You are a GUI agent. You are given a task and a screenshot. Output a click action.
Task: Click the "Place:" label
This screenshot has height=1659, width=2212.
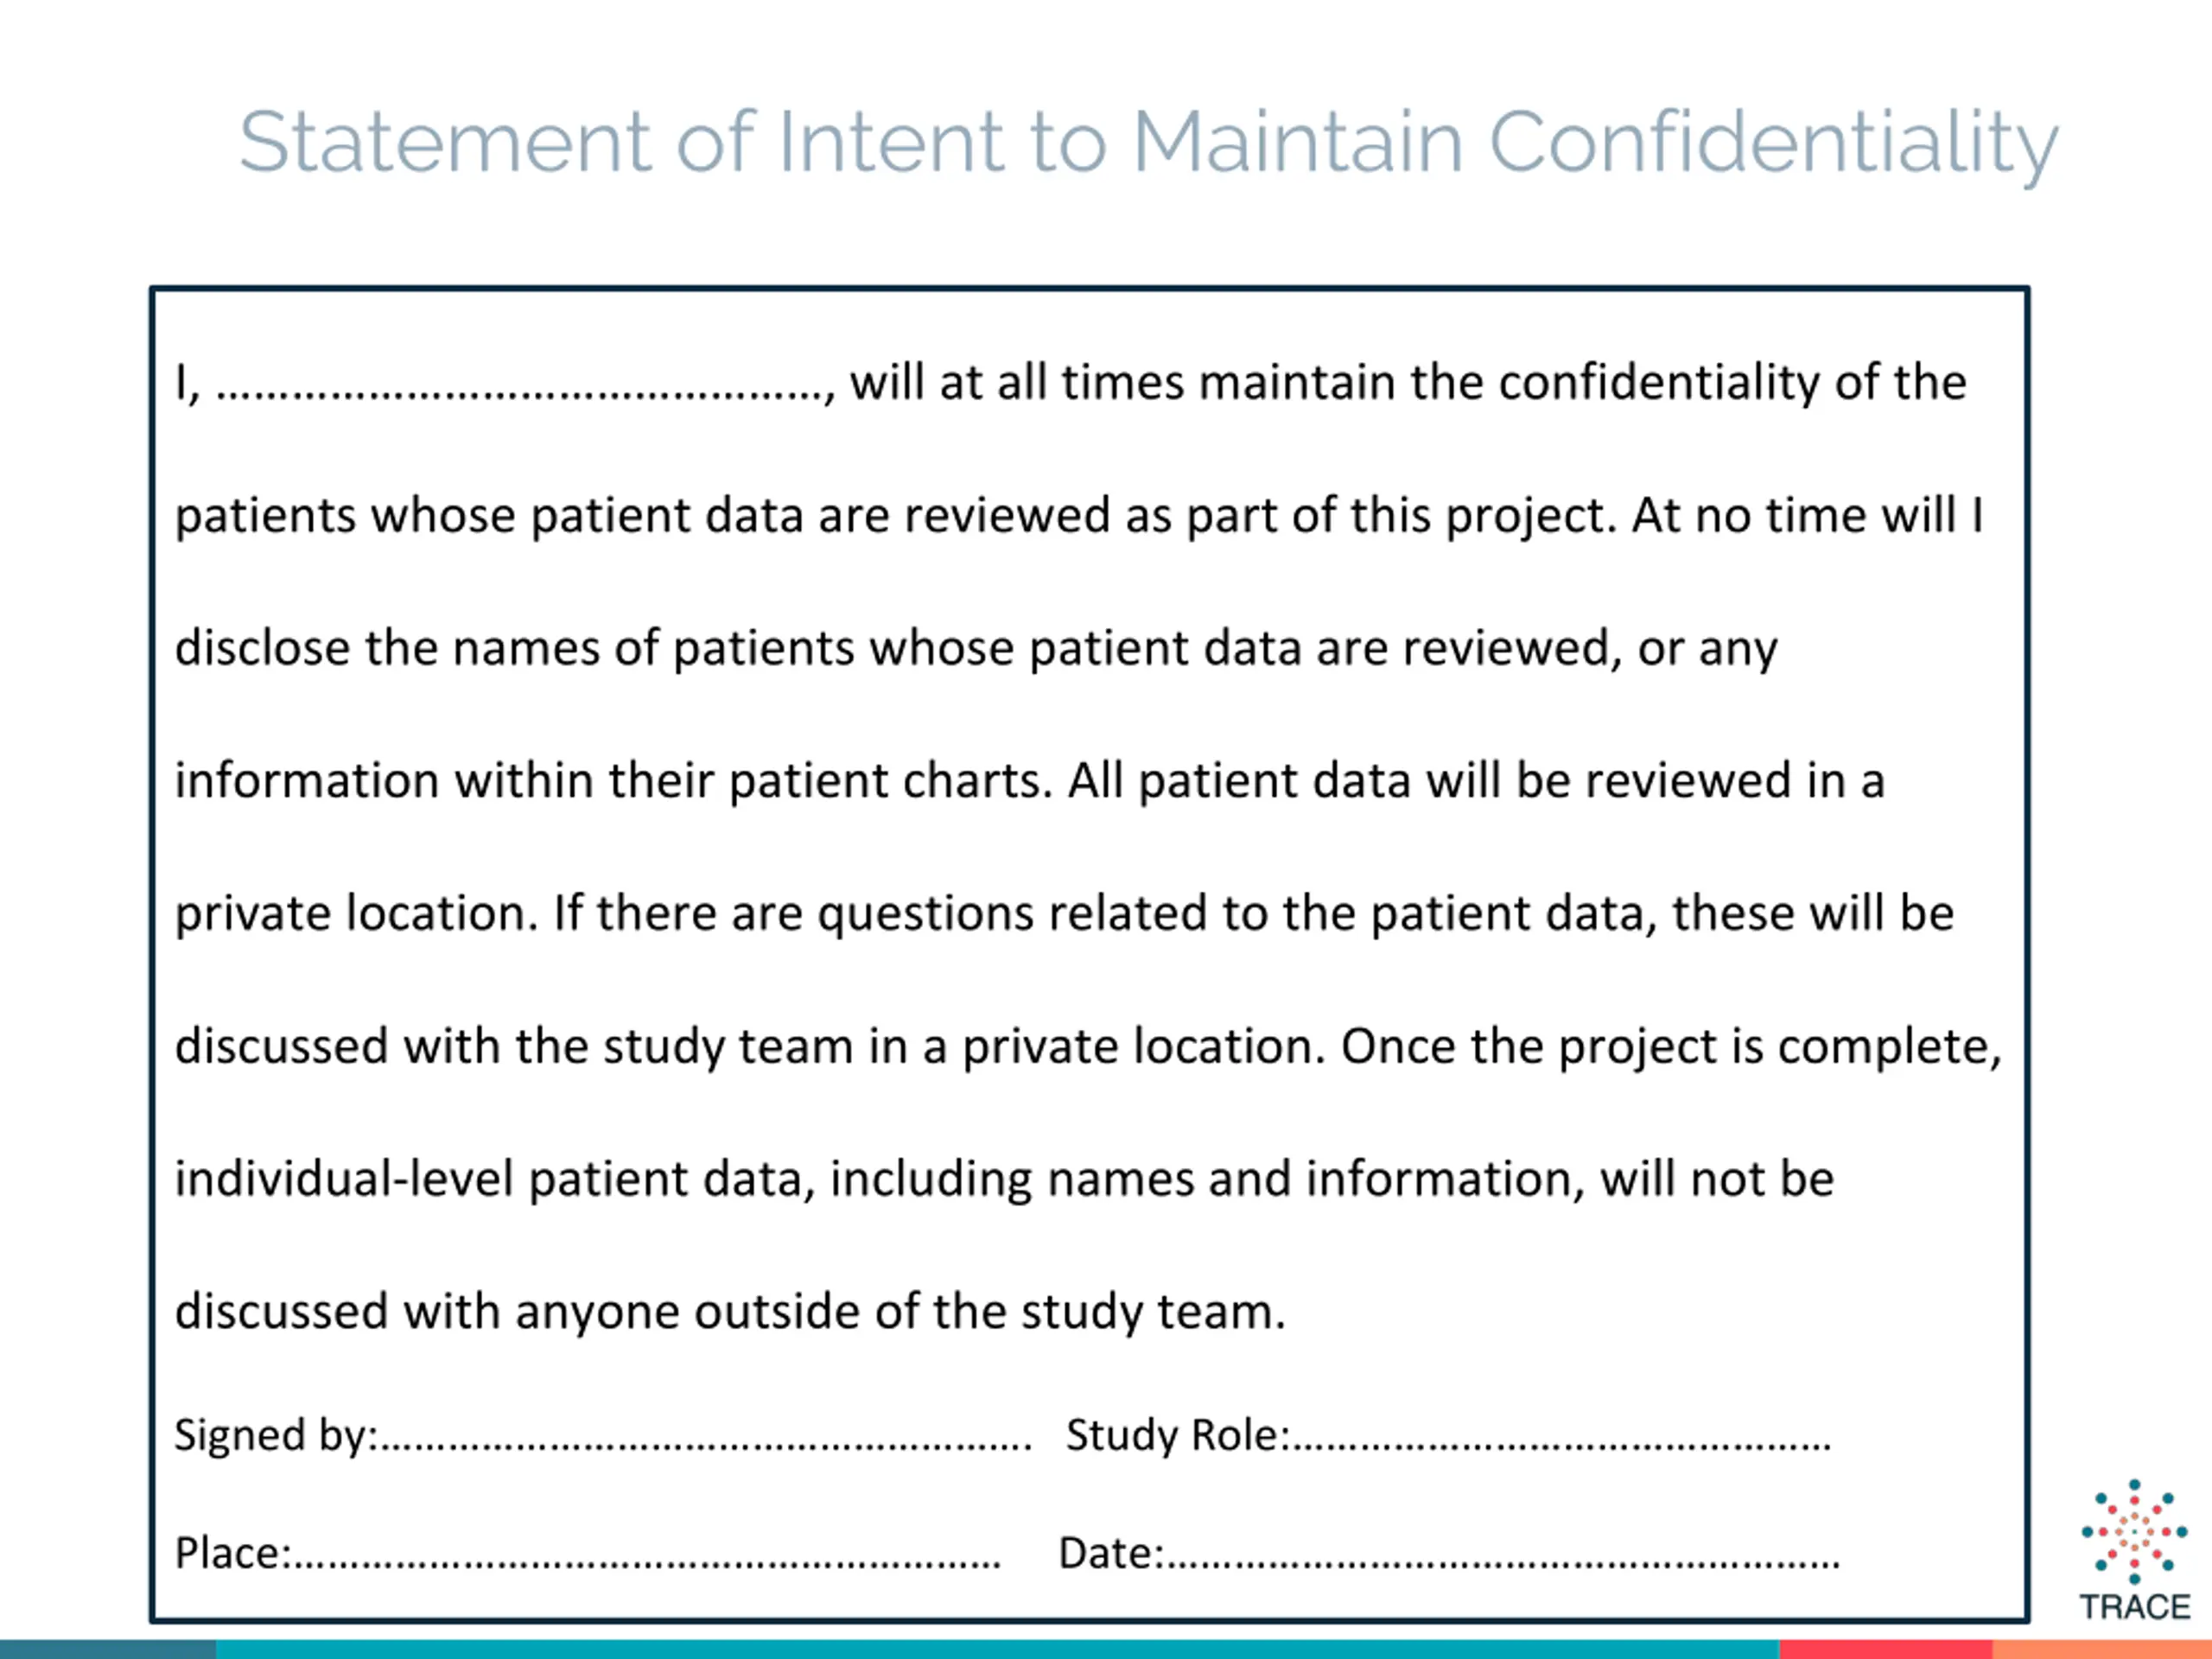(233, 1553)
